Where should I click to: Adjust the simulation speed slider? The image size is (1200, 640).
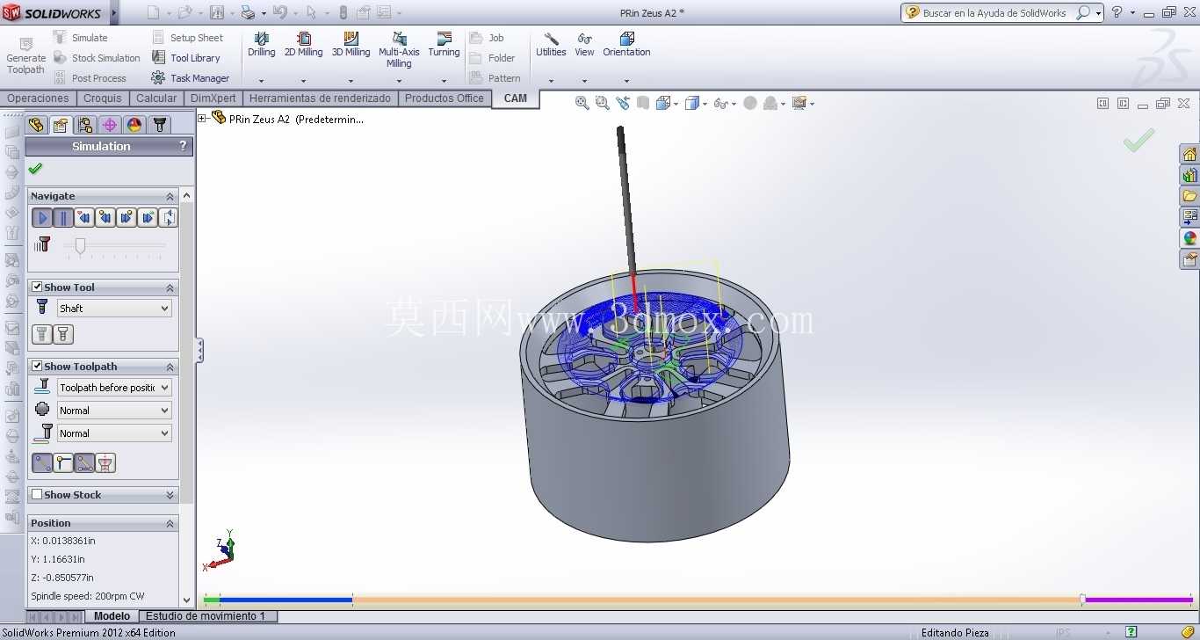coord(80,246)
